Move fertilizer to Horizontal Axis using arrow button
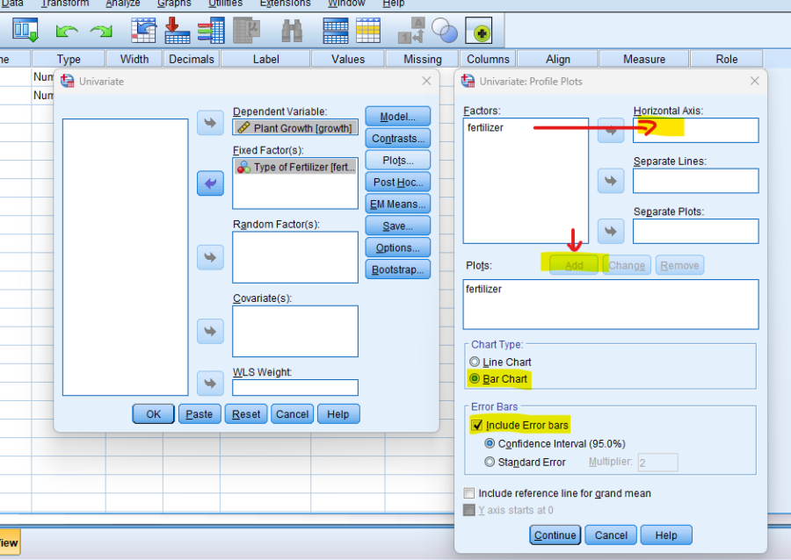Screen dimensions: 791x560 point(610,130)
